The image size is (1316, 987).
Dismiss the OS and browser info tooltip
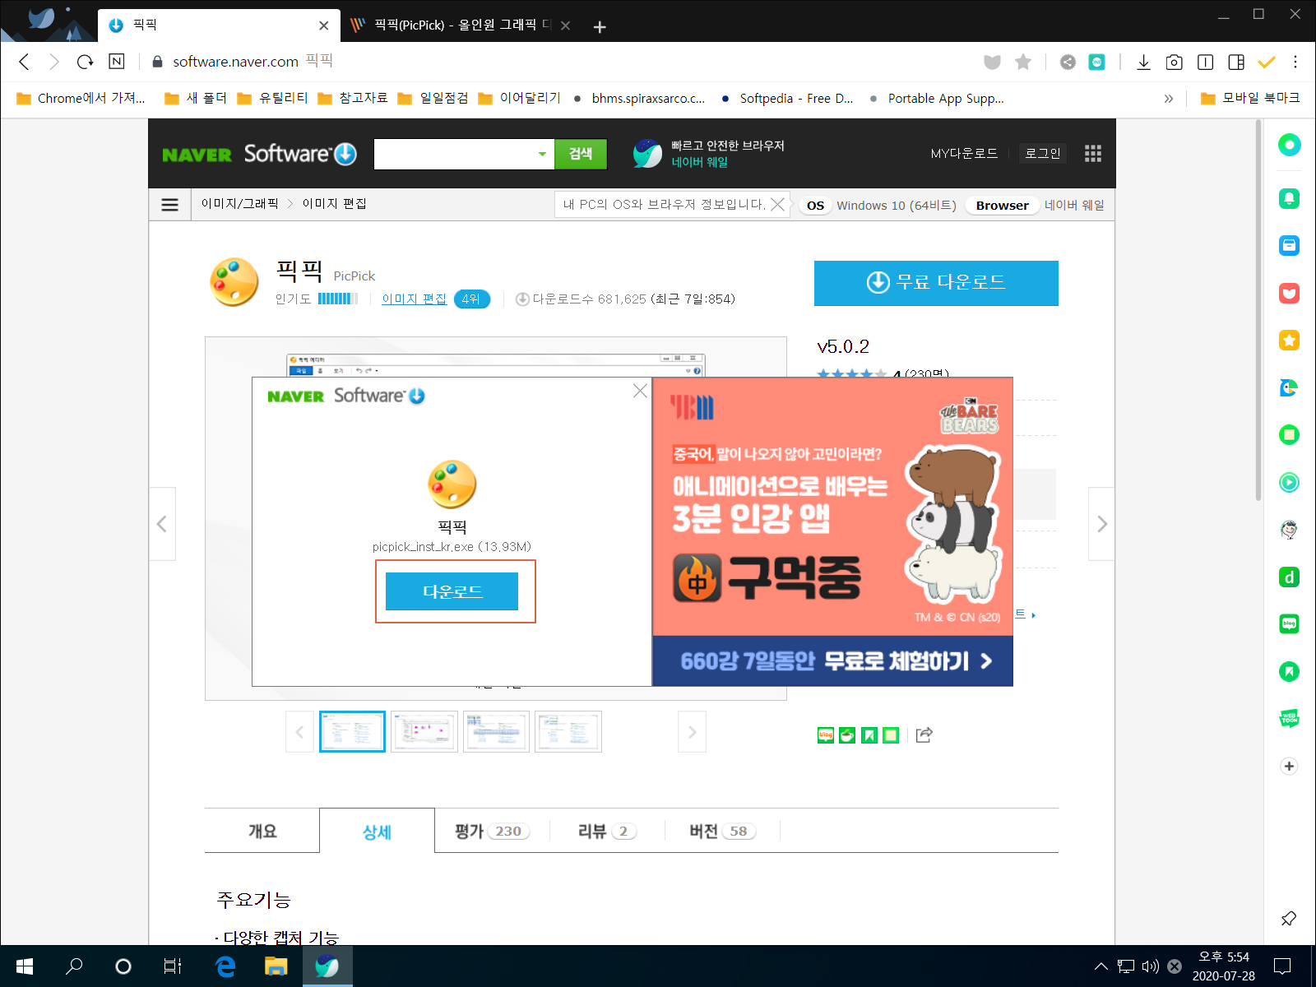pyautogui.click(x=777, y=204)
